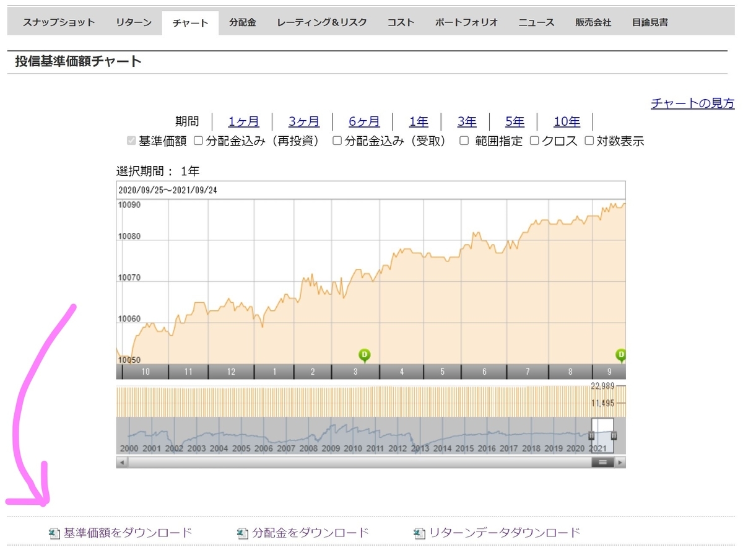The image size is (743, 550).
Task: Set chart period to 3ヶ月
Action: coord(304,121)
